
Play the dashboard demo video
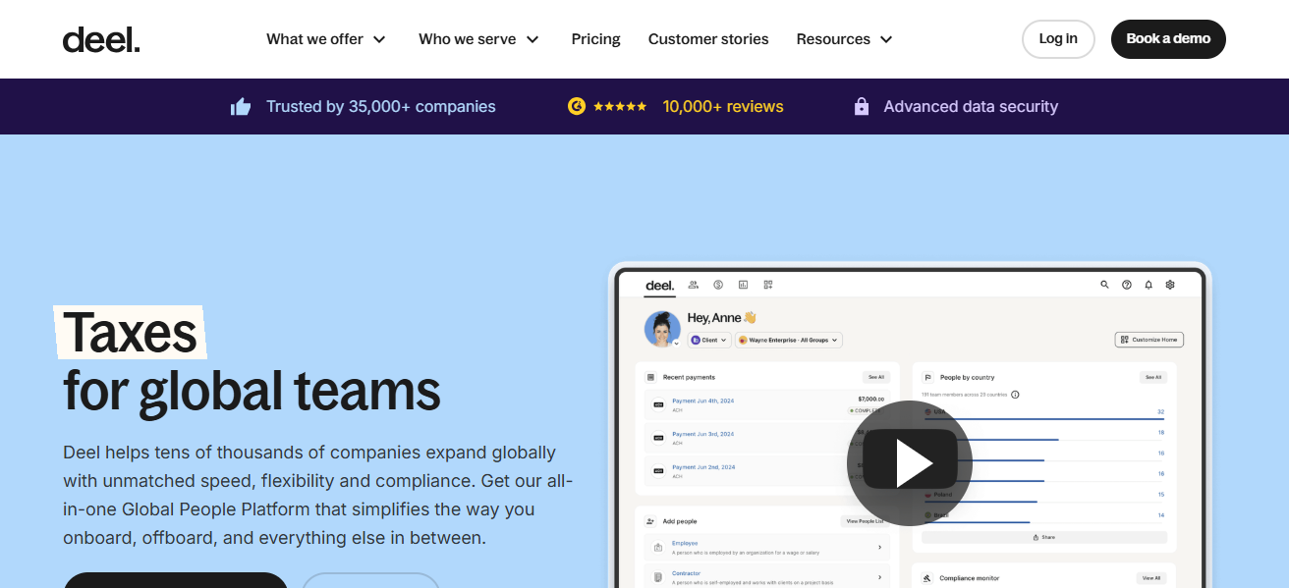(910, 462)
